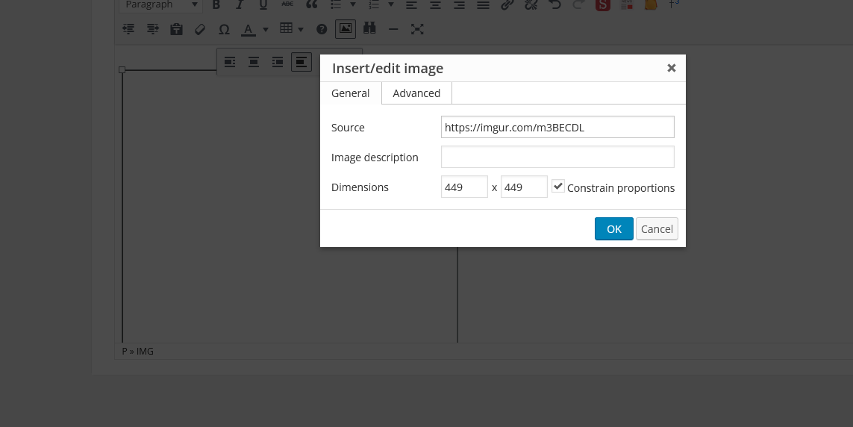Focus the Image description field
The height and width of the screenshot is (427, 853).
point(557,158)
